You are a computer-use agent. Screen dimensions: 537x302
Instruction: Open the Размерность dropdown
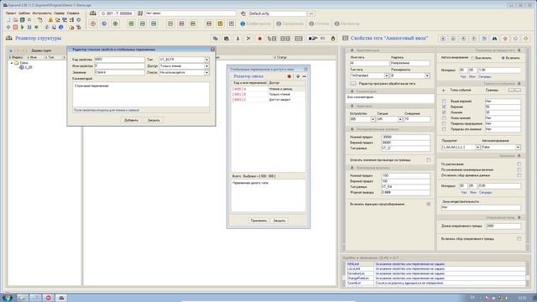427,75
